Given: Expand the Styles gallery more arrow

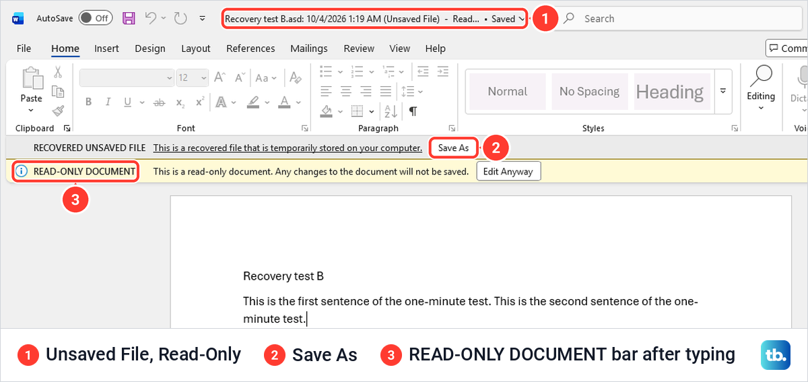Looking at the screenshot, I should (x=723, y=91).
